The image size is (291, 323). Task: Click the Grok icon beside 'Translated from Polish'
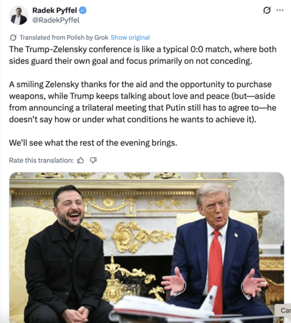(x=13, y=38)
